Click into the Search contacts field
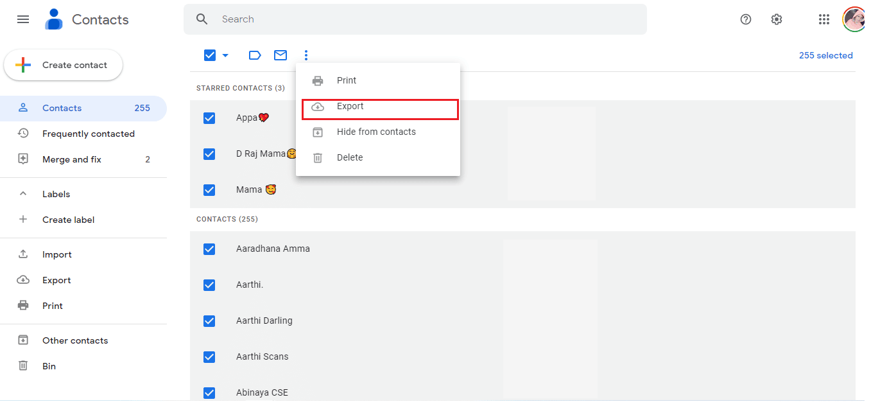This screenshot has width=871, height=404. (x=424, y=19)
